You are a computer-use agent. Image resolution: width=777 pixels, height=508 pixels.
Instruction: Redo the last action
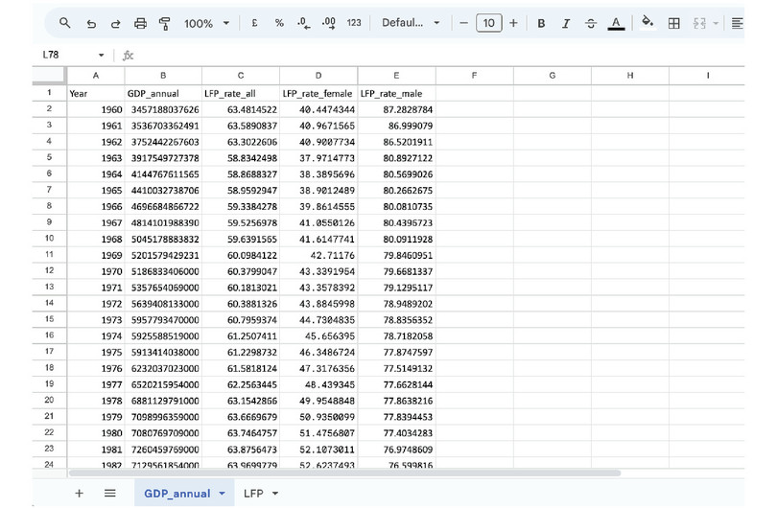115,23
